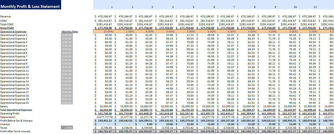Select Operational Expense 20 monthly rate cell
The image size is (334, 134).
point(67,103)
